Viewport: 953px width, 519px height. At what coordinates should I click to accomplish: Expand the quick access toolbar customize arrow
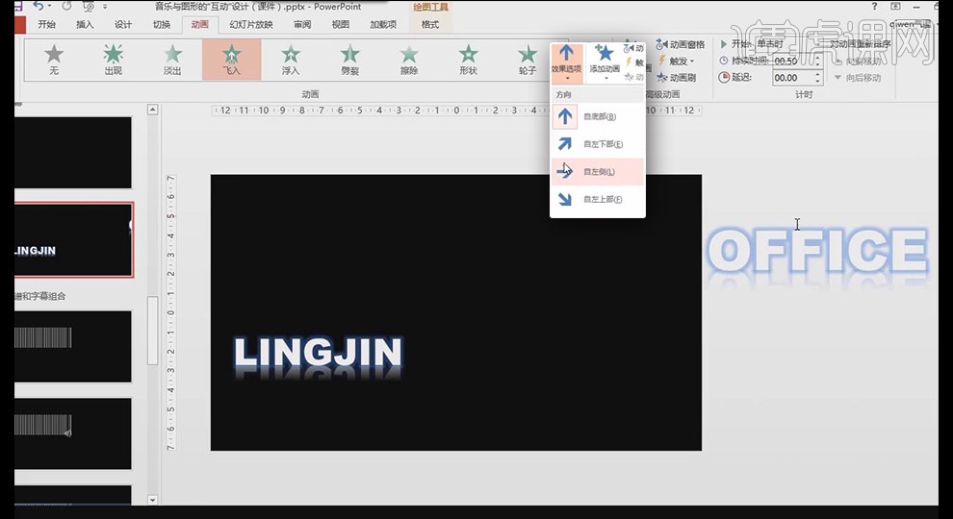[105, 7]
